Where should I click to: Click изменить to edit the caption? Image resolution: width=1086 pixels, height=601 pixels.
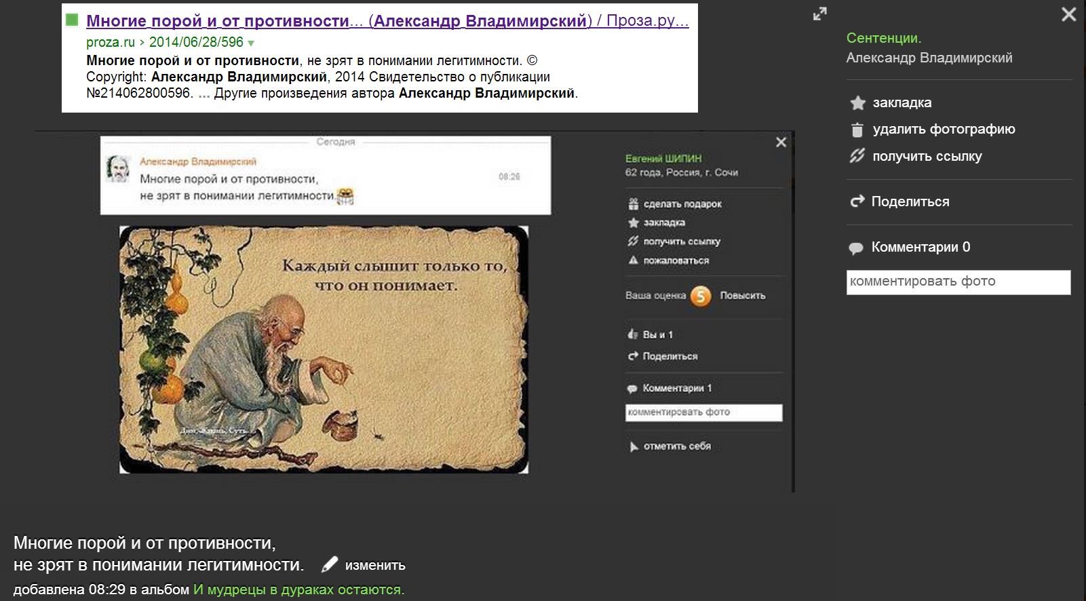(x=375, y=565)
